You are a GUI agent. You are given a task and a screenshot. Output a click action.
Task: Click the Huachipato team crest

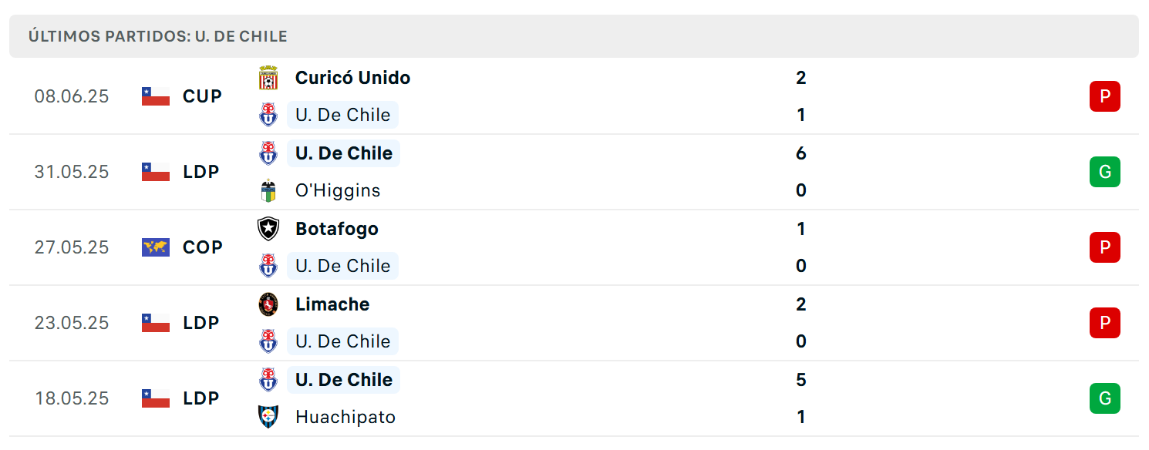point(268,417)
